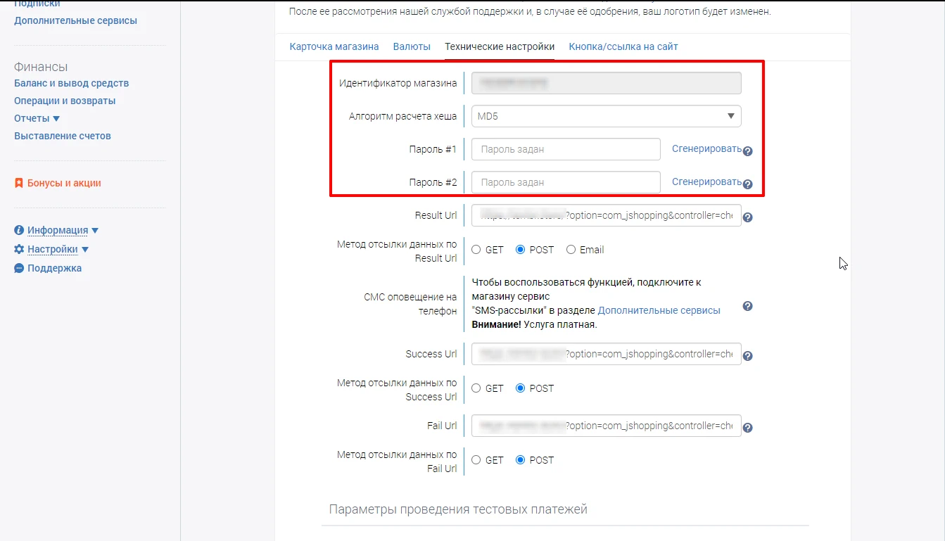Expand the Отчеты sidebar menu
This screenshot has height=541, width=945.
coord(37,118)
